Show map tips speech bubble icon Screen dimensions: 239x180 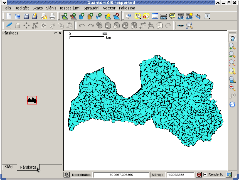(x=172, y=16)
